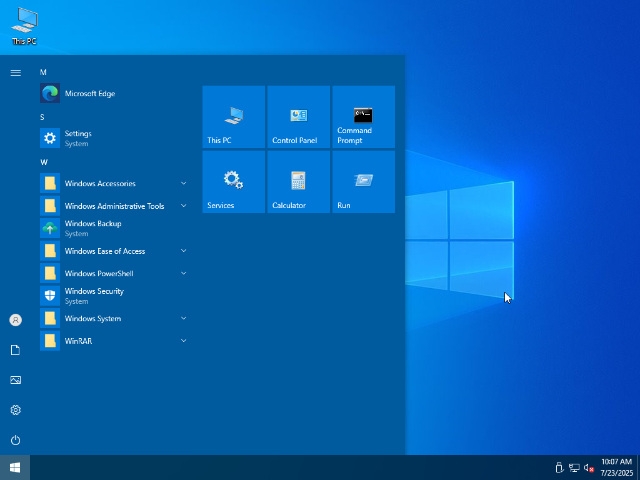640x480 pixels.
Task: Open the Command Prompt tile
Action: click(363, 117)
